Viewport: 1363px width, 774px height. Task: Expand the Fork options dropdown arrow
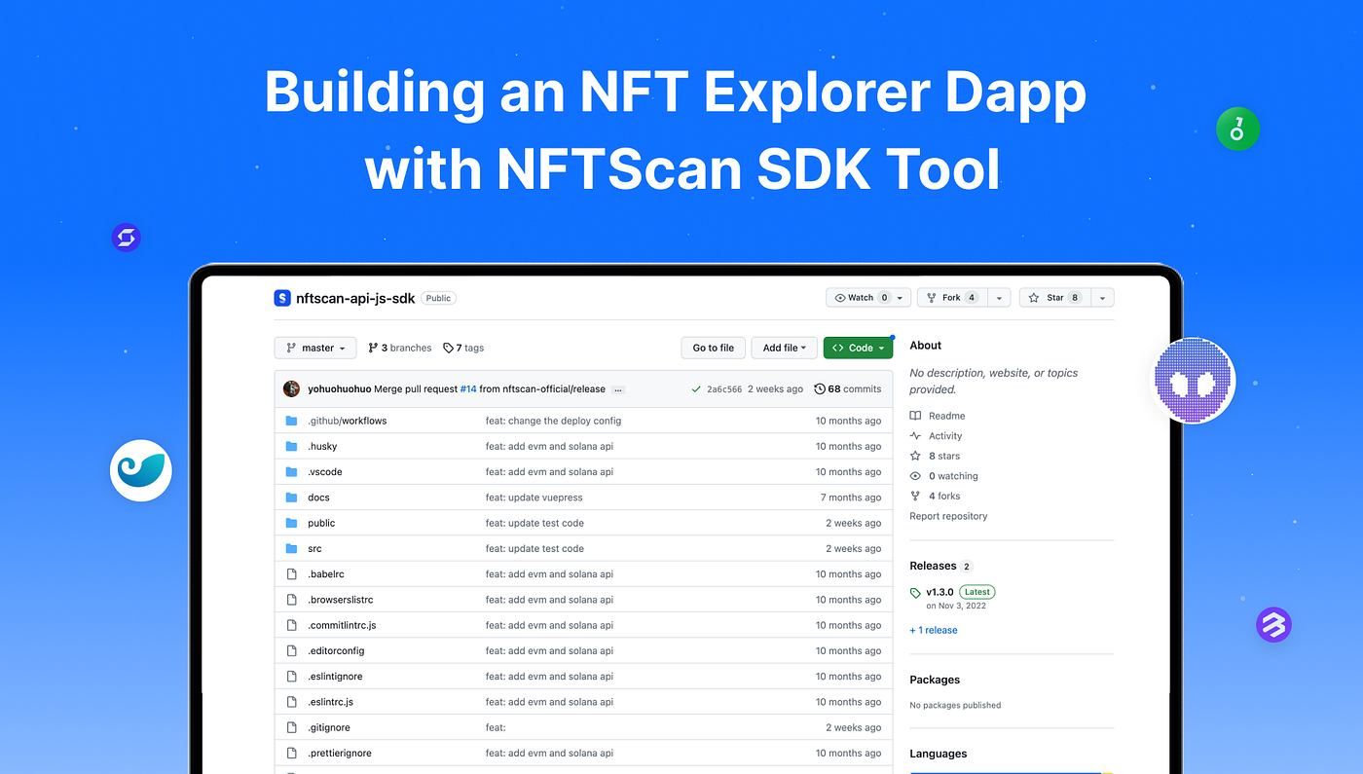click(x=999, y=298)
